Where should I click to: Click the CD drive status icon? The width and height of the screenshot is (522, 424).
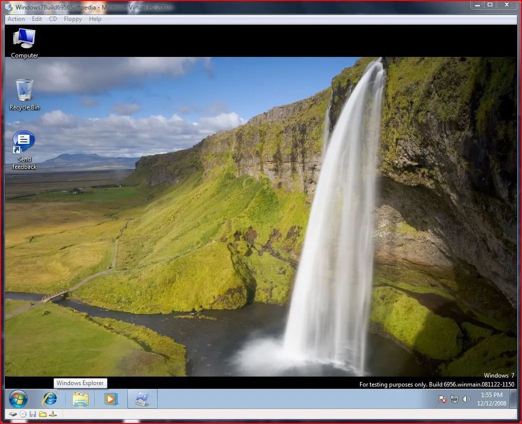pyautogui.click(x=22, y=414)
